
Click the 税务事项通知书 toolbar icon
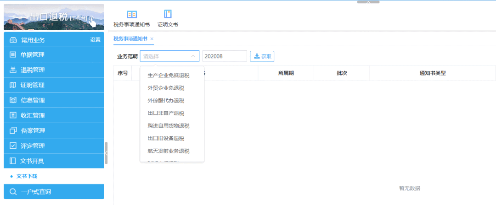point(131,15)
